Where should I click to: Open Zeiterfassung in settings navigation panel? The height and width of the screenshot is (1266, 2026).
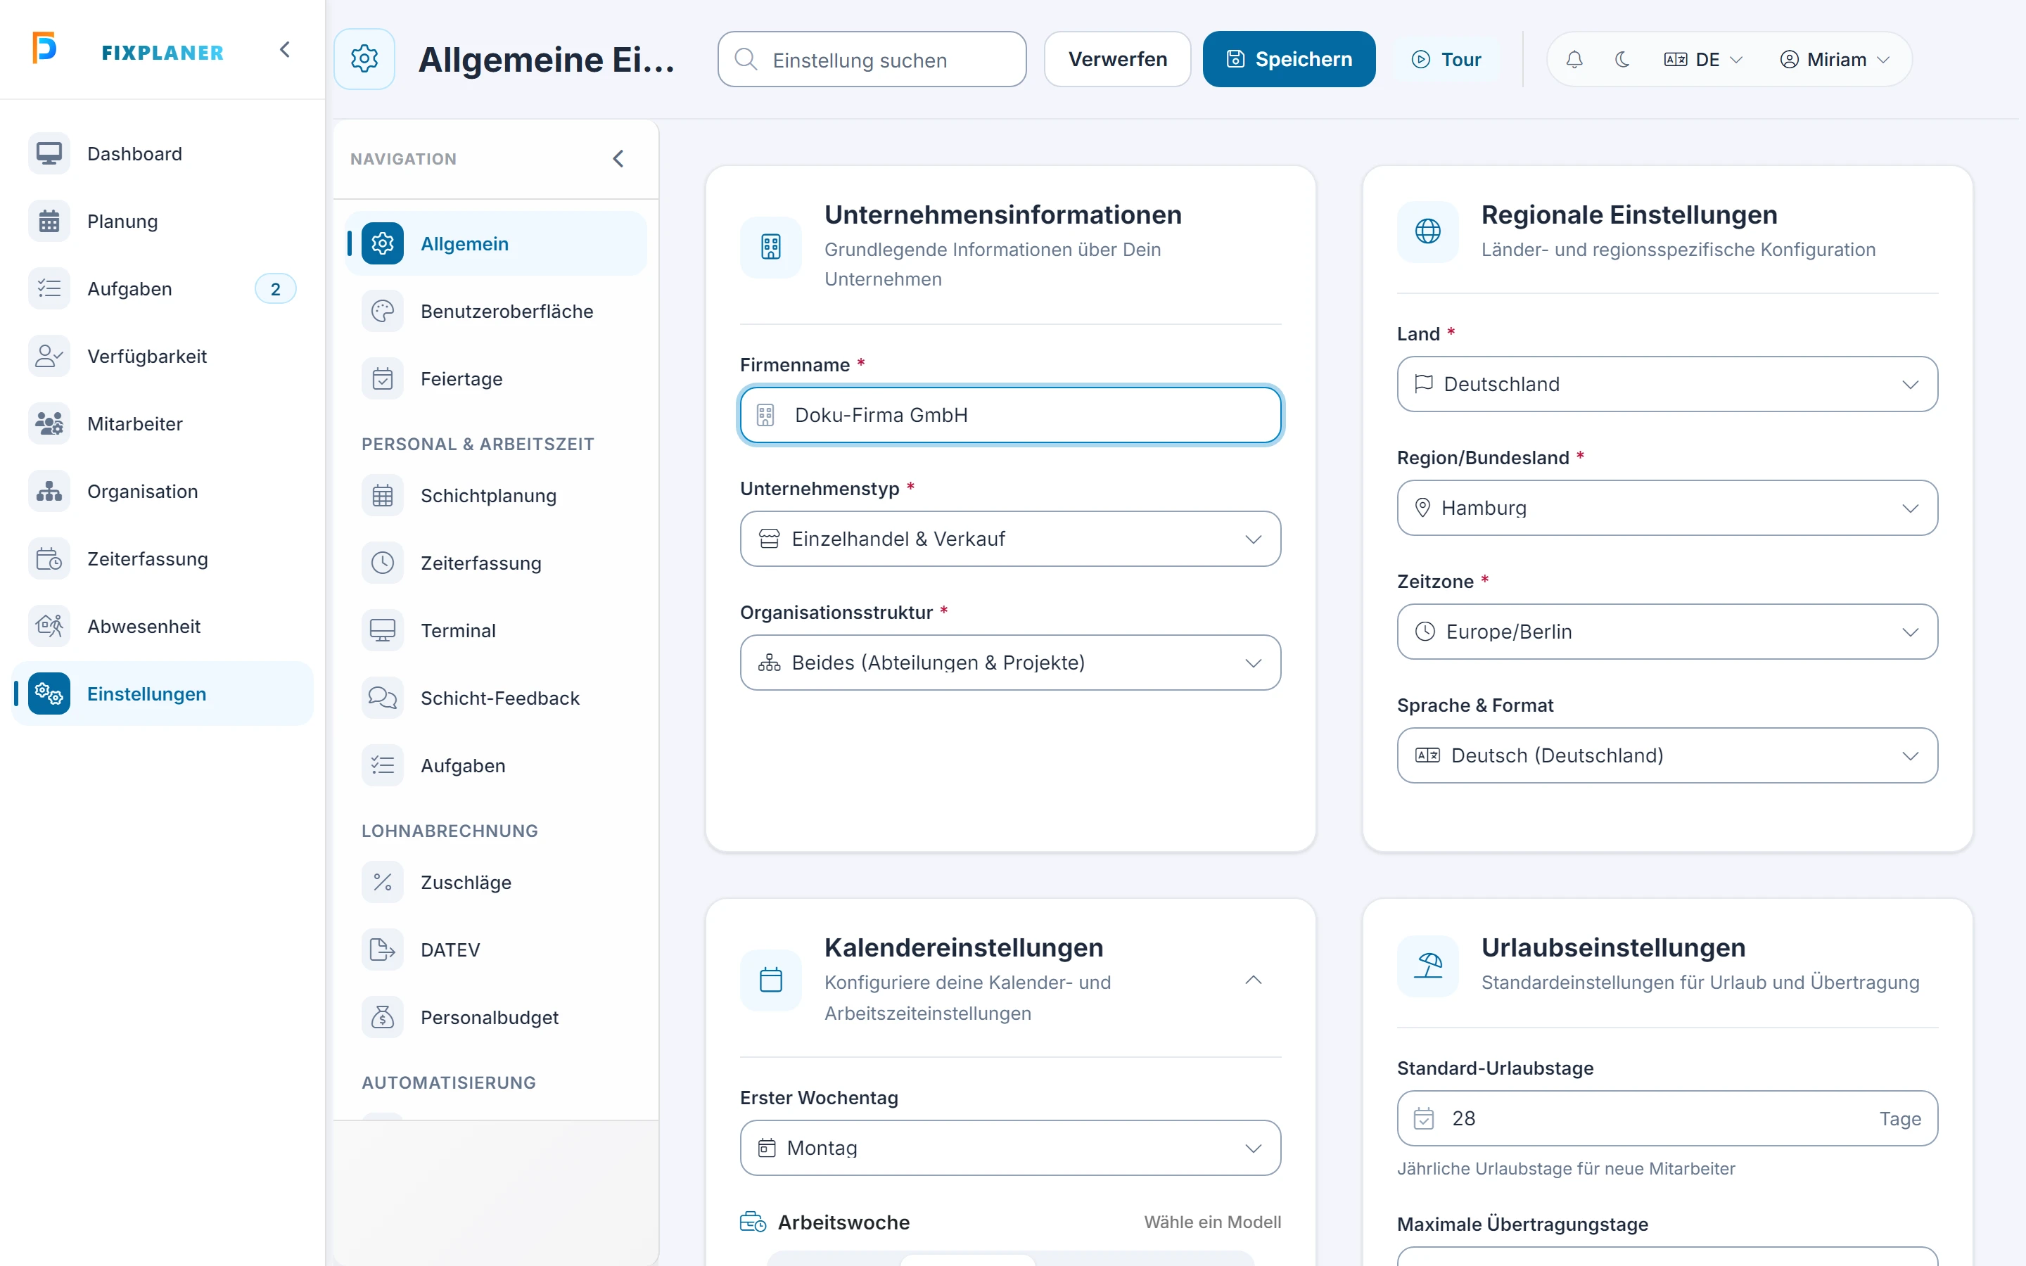[x=497, y=563]
